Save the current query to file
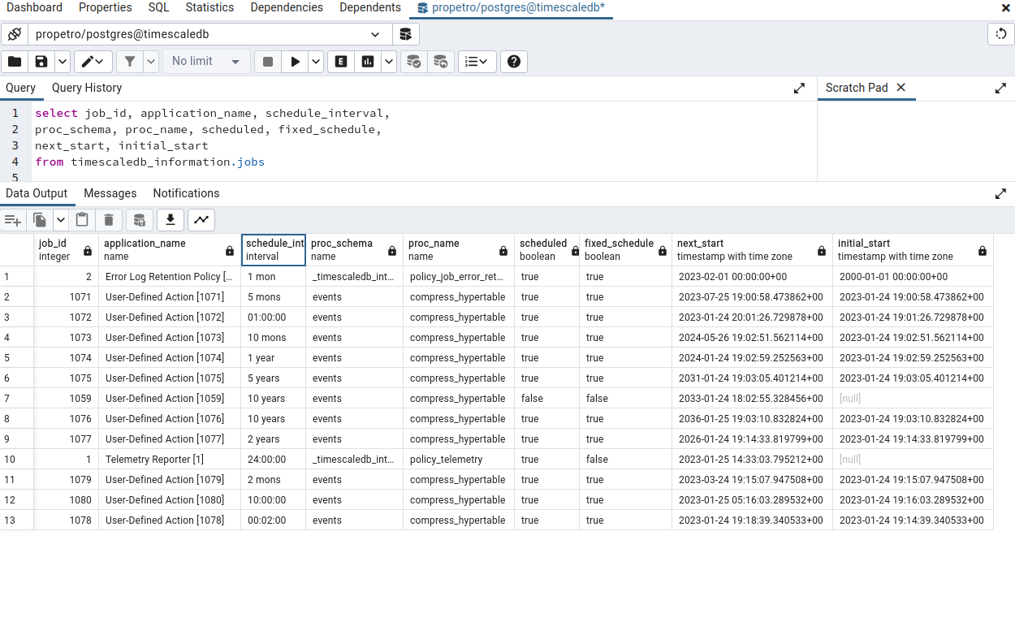The height and width of the screenshot is (635, 1015). coord(41,61)
